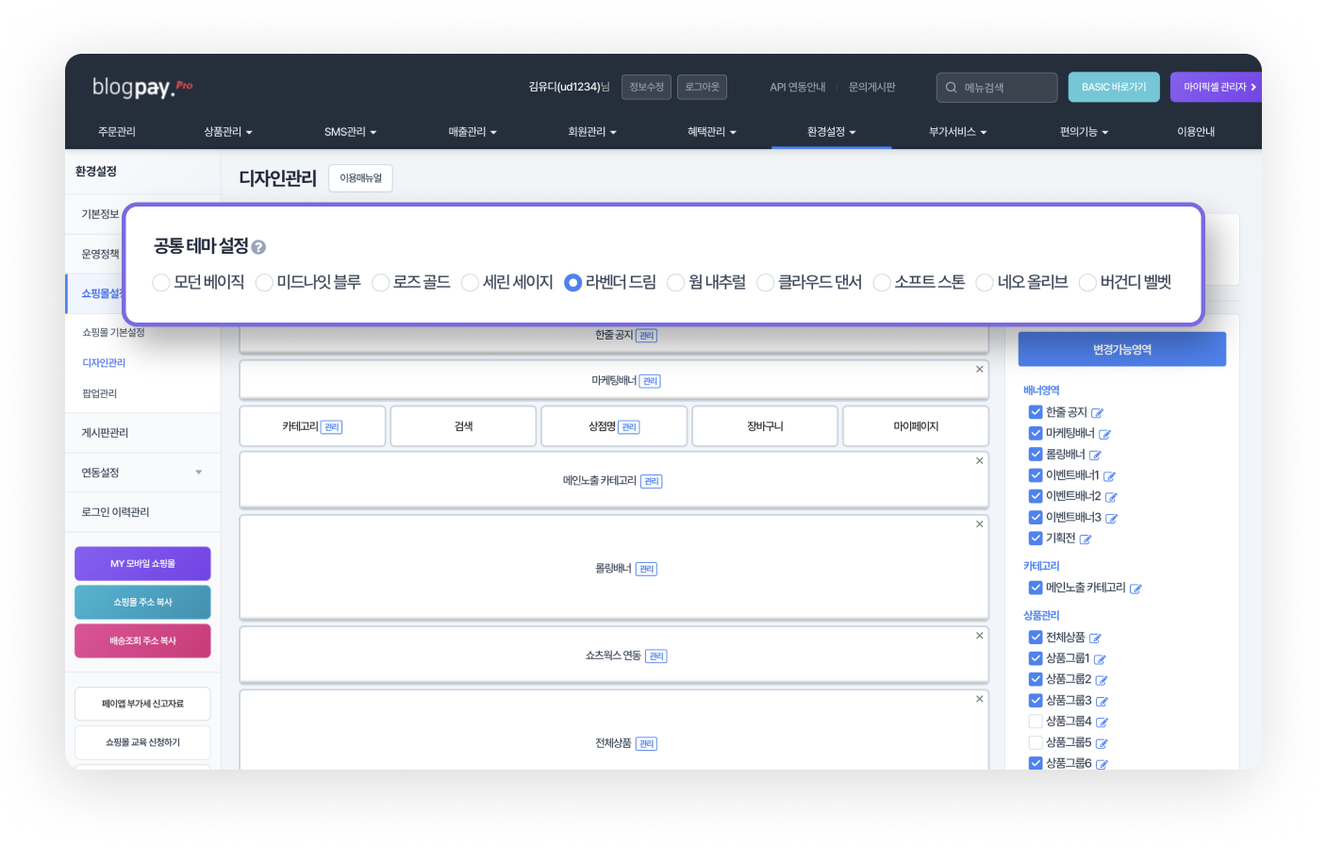Click the 관리 tag in the 상점명 box
This screenshot has height=863, width=1327.
(x=629, y=427)
